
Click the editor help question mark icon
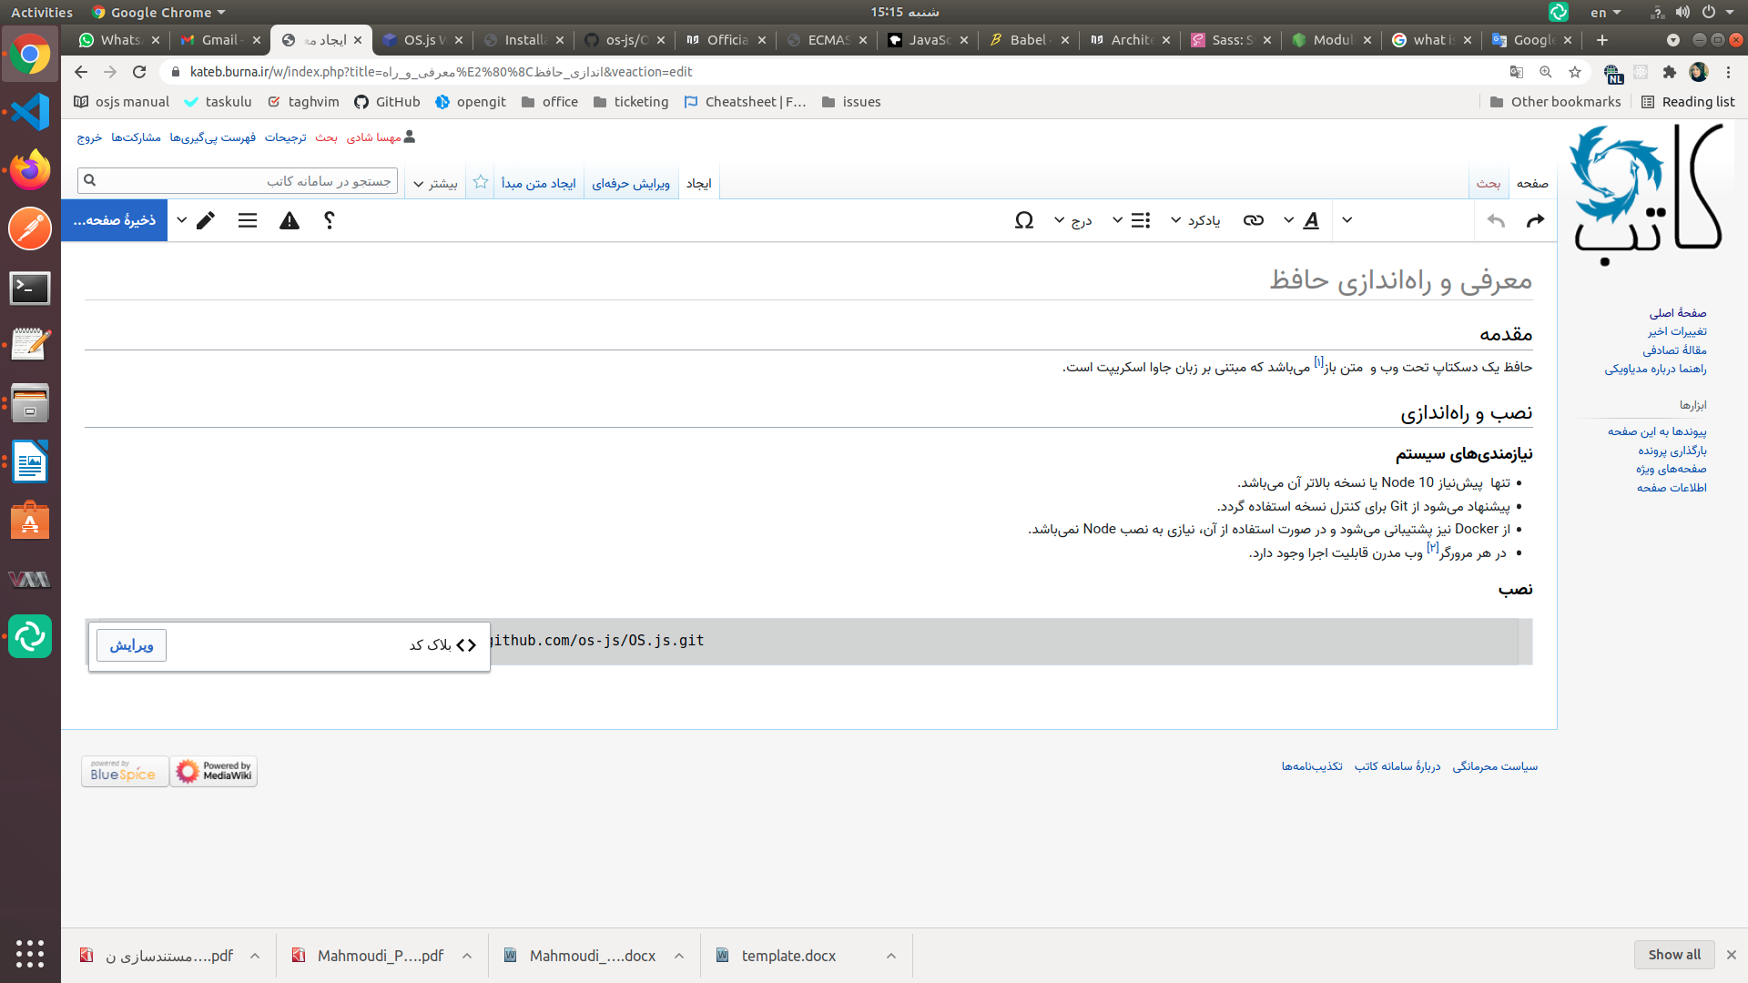(x=330, y=220)
